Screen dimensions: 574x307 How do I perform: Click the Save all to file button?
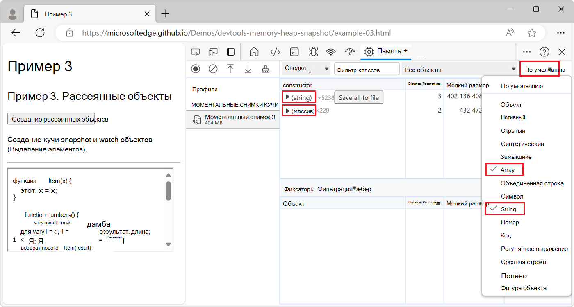tap(359, 97)
